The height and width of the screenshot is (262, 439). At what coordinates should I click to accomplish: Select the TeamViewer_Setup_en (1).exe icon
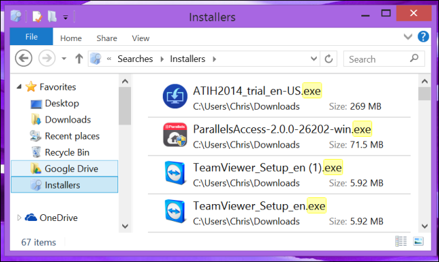175,173
